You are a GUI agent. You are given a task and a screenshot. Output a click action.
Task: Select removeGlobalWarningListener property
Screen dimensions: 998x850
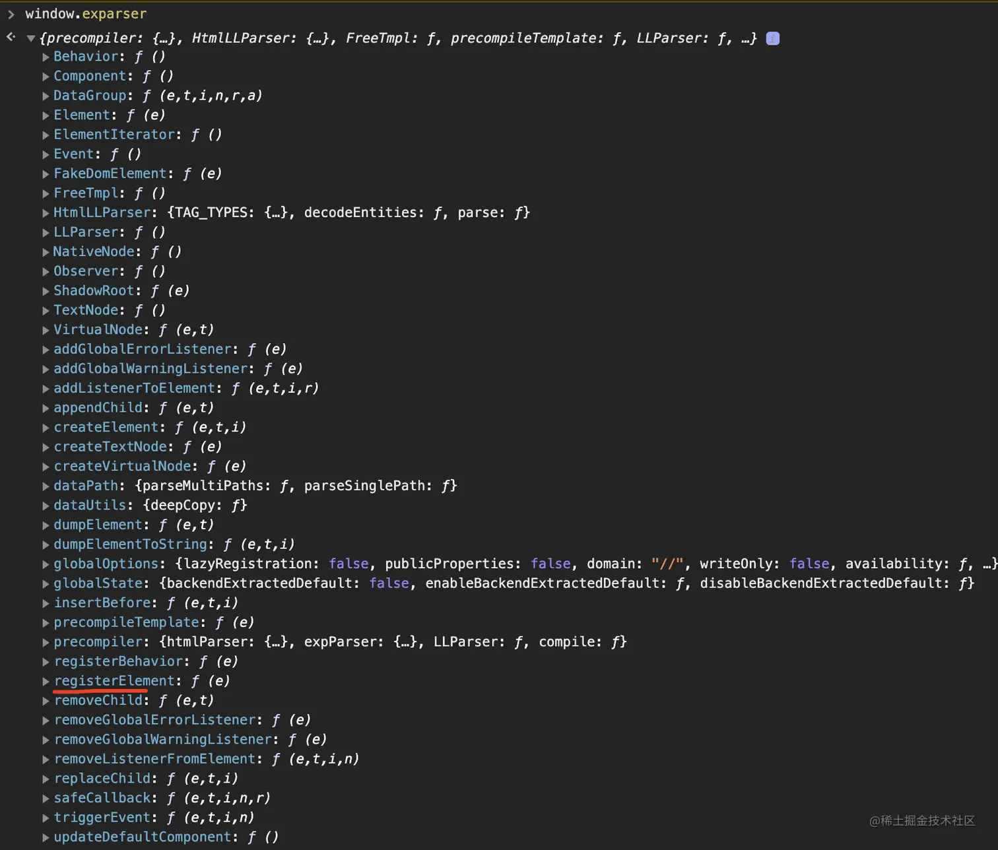(162, 740)
